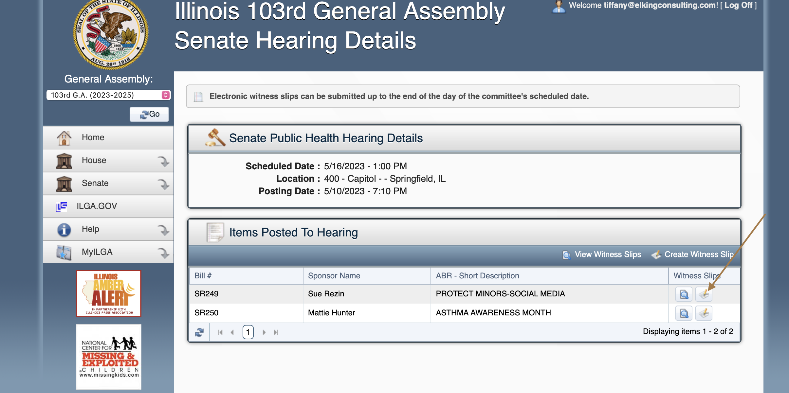Open the General Assembly dropdown

(x=108, y=95)
